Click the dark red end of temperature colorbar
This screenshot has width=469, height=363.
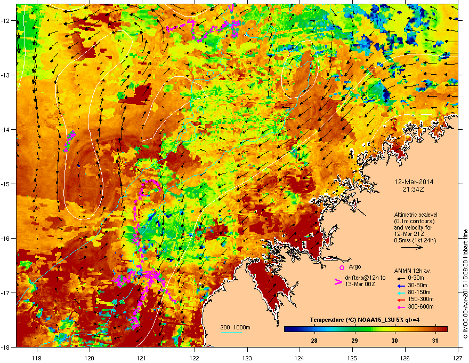click(x=443, y=329)
